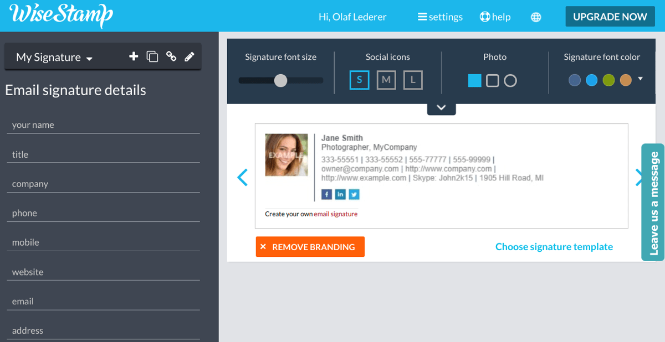The height and width of the screenshot is (342, 665).
Task: Choose rounded square photo shape
Action: [x=493, y=81]
